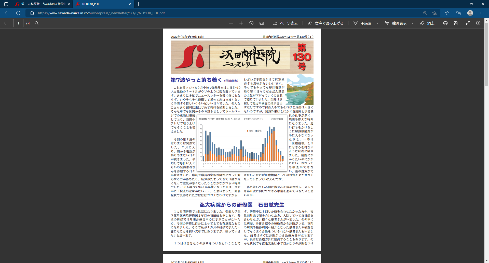Go back to previous page
Viewport: 489px width, 263px height.
point(7,13)
